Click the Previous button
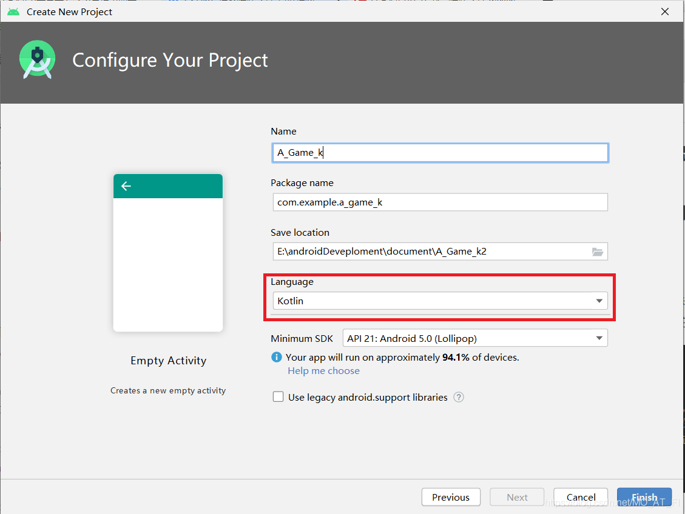The height and width of the screenshot is (514, 685). click(x=451, y=497)
